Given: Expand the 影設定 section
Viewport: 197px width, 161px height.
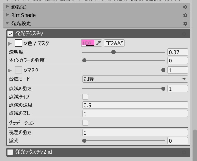Looking at the screenshot, I should (x=7, y=7).
